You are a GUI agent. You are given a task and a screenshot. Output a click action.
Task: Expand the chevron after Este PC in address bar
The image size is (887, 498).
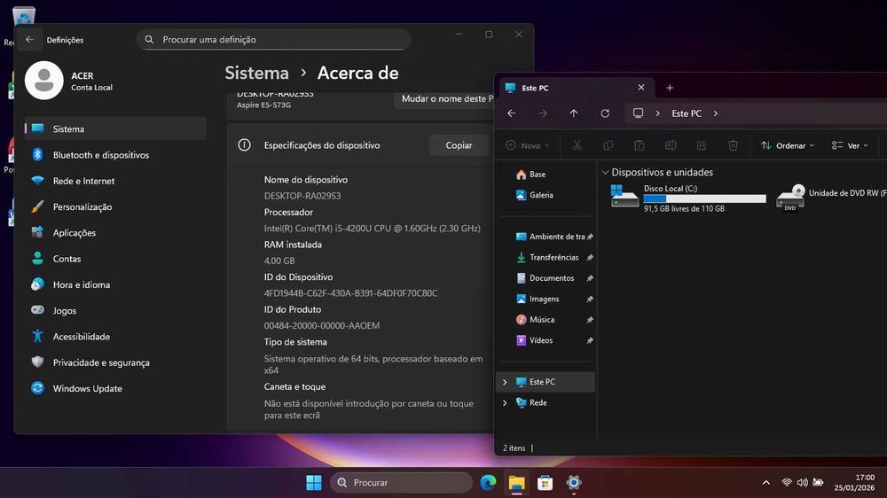716,113
